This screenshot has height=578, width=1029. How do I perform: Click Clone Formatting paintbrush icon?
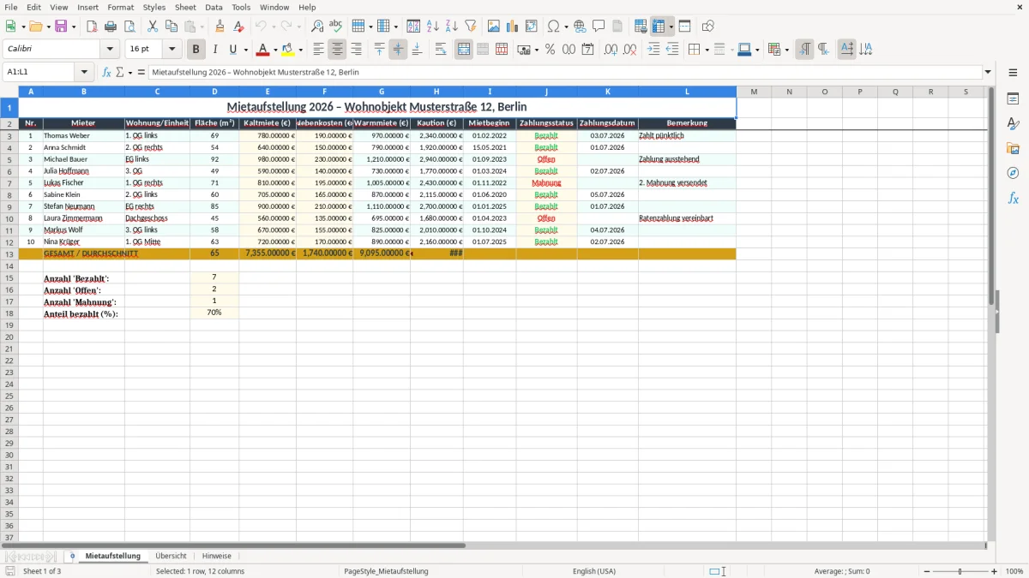click(x=220, y=27)
